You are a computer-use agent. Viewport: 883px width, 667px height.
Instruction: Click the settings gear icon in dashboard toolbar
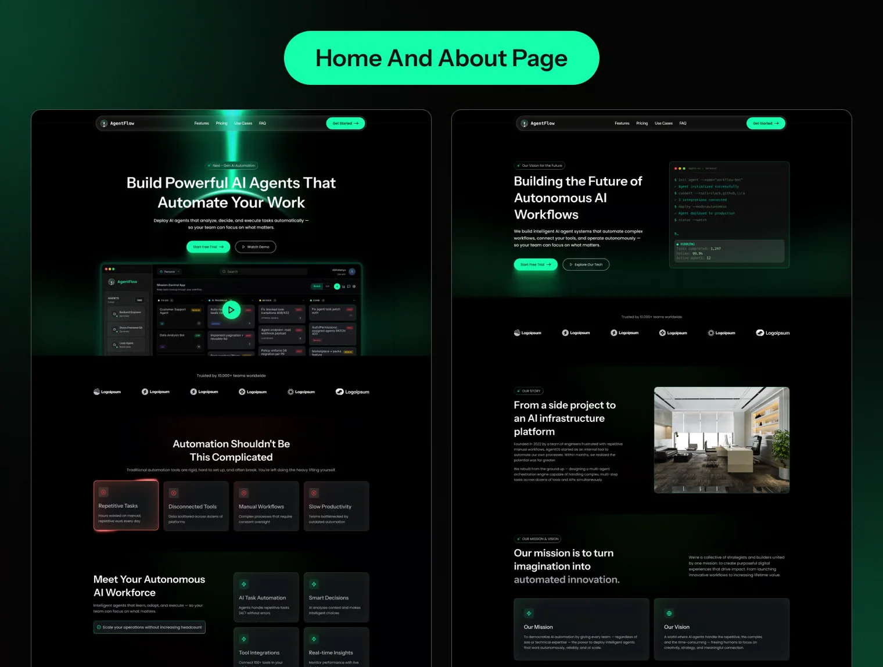pos(354,286)
